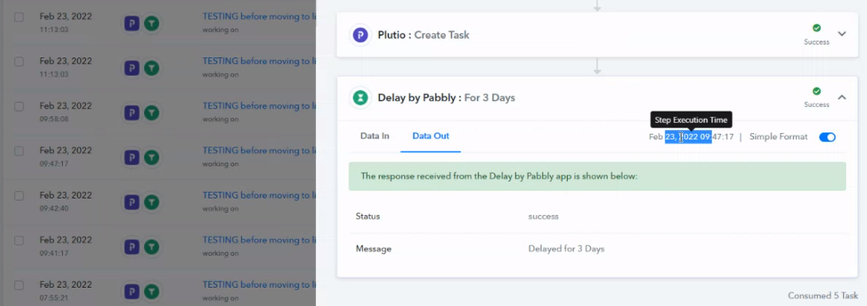
Task: Click the Simple Format label
Action: click(778, 137)
